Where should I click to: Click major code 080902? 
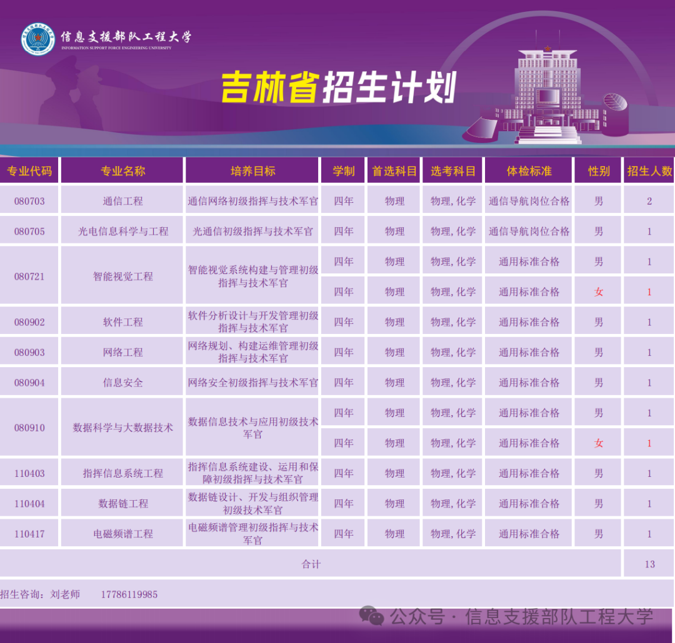[x=29, y=322]
